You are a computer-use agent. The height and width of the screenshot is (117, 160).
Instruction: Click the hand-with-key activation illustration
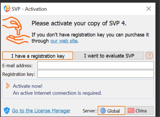(x=16, y=30)
